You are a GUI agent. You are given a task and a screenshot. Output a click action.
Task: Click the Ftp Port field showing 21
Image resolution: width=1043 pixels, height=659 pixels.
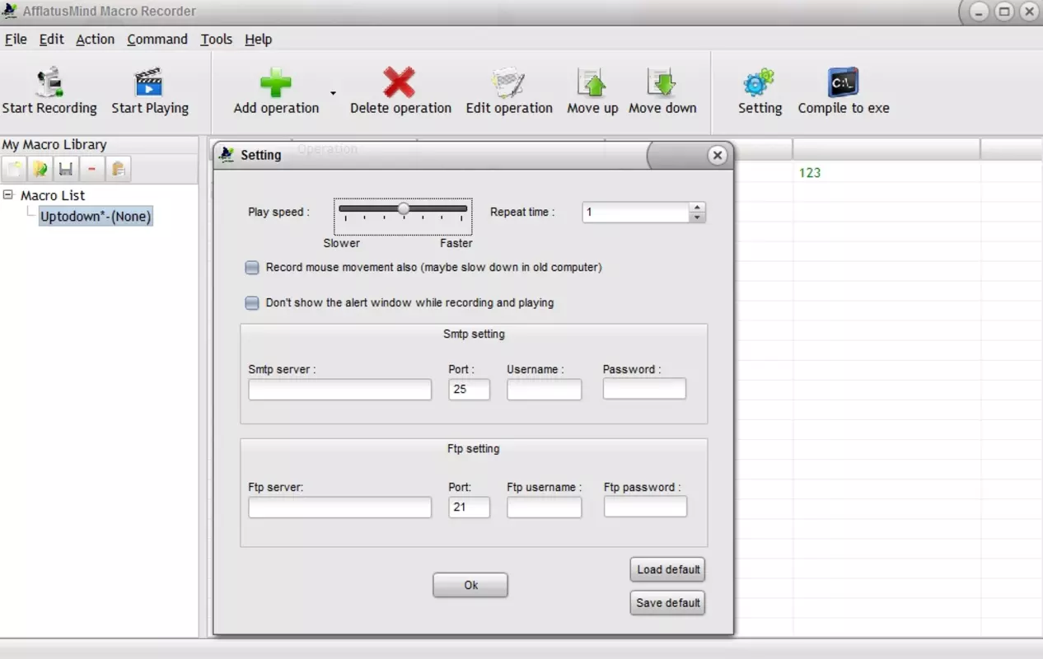[x=470, y=507]
